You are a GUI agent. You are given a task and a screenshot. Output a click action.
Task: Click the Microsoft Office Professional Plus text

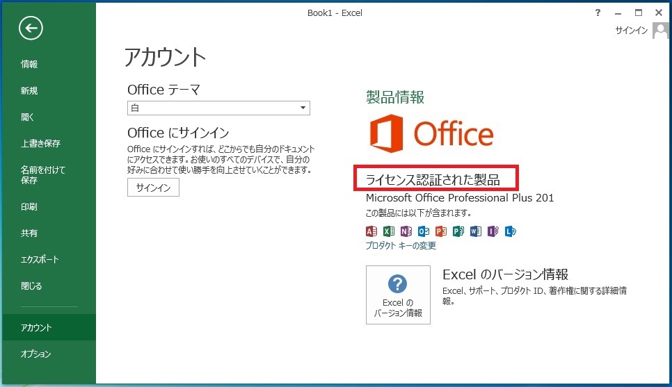[459, 198]
